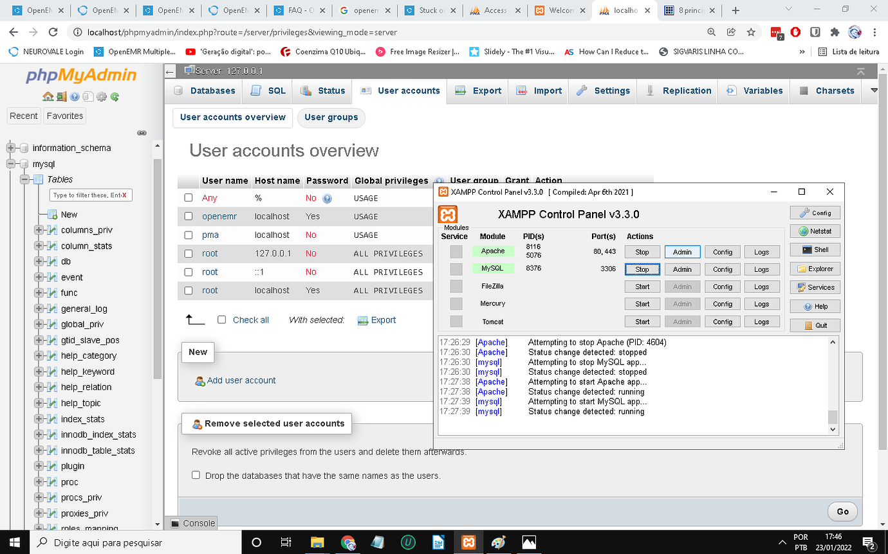Open the phpMyAdmin Console at the bottom
The height and width of the screenshot is (554, 888).
(191, 524)
